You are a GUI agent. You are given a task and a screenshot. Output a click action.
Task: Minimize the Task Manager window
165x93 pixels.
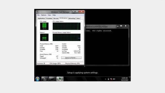click(x=74, y=11)
